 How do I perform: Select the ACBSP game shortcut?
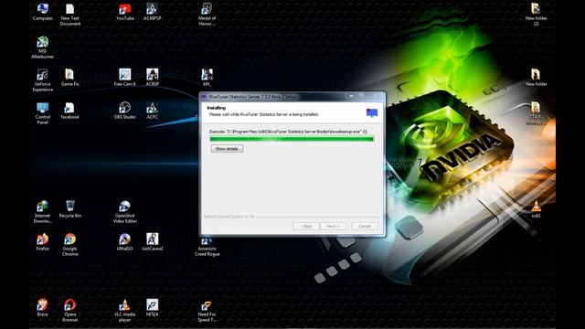click(152, 78)
